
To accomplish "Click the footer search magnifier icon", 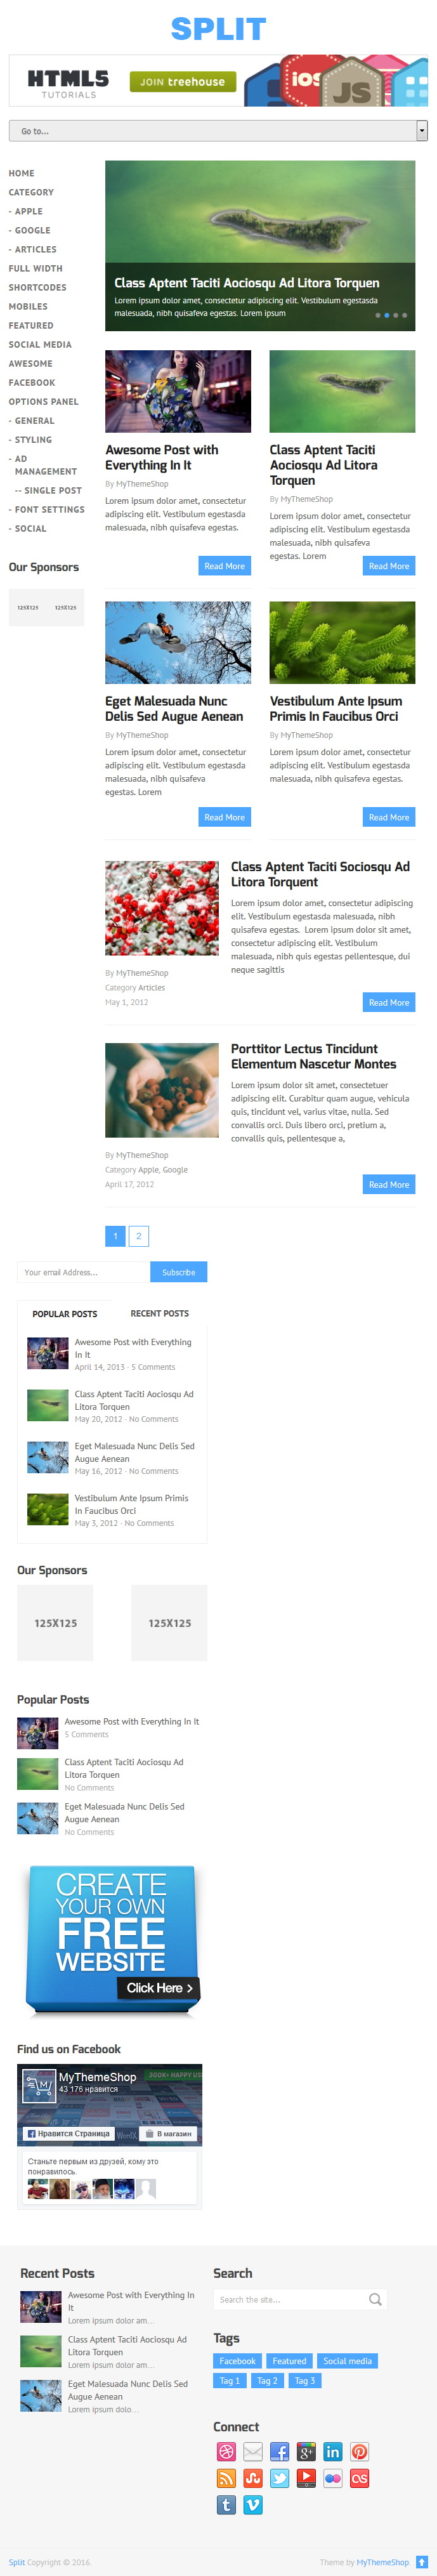I will [375, 2300].
